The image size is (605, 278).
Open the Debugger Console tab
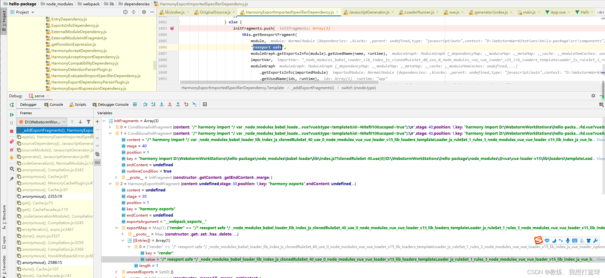tap(111, 105)
